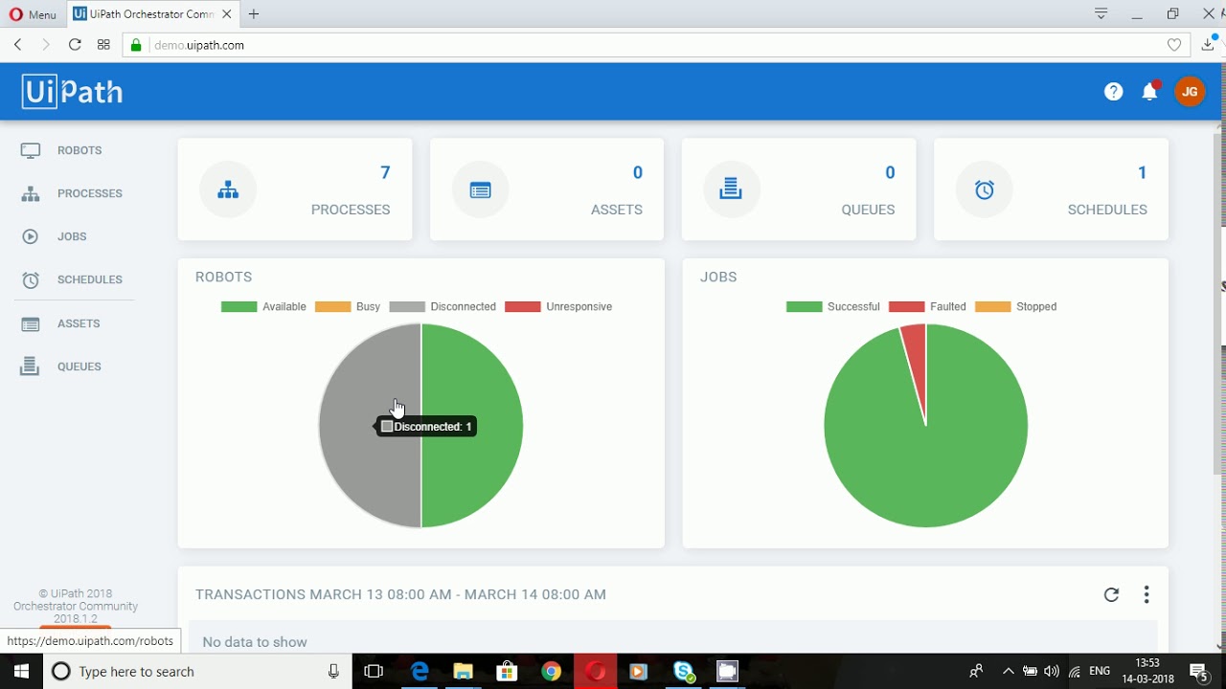This screenshot has height=689, width=1226.
Task: Open File Explorer from the taskbar
Action: 463,671
